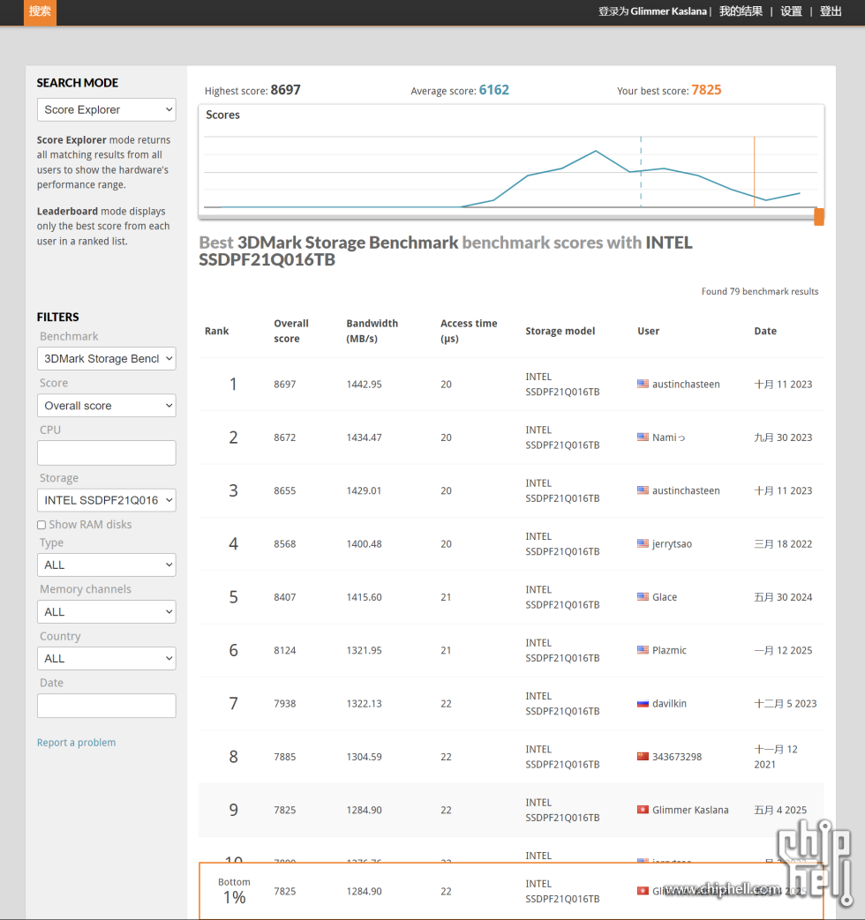Click the date 十月 11 2023 in rank 1 row
The height and width of the screenshot is (920, 865).
click(784, 385)
